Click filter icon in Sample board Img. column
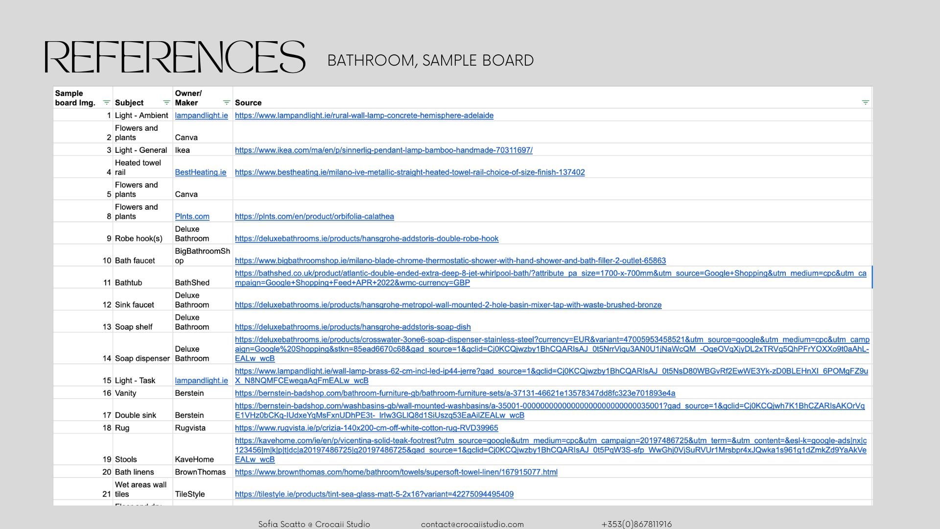Screen dimensions: 940x529 pyautogui.click(x=106, y=103)
